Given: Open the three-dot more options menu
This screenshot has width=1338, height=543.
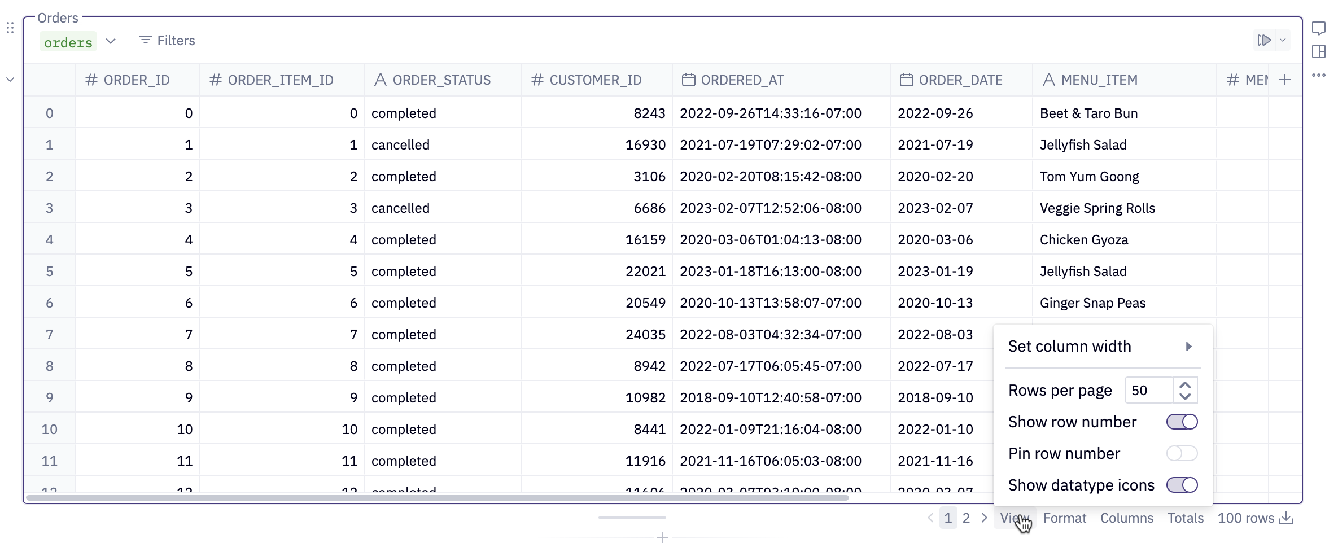Looking at the screenshot, I should click(x=1319, y=75).
